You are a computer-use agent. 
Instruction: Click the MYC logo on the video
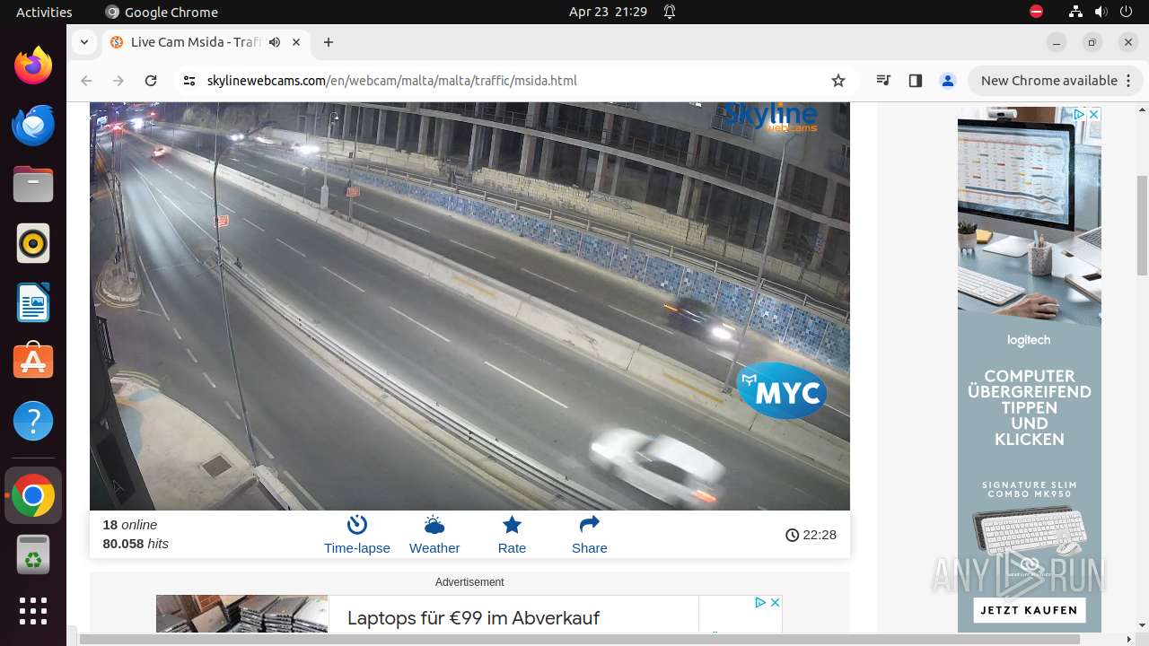click(x=782, y=391)
